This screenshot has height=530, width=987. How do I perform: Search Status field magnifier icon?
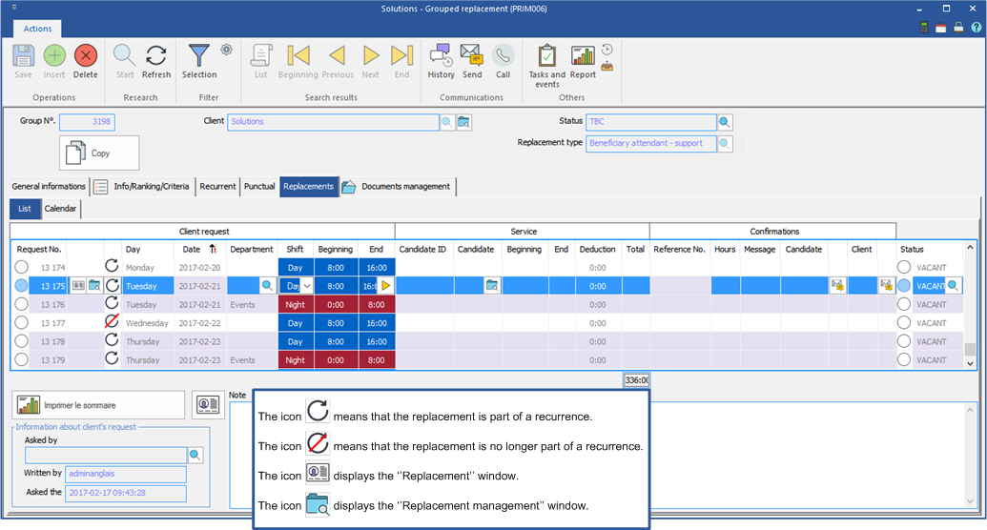coord(725,122)
